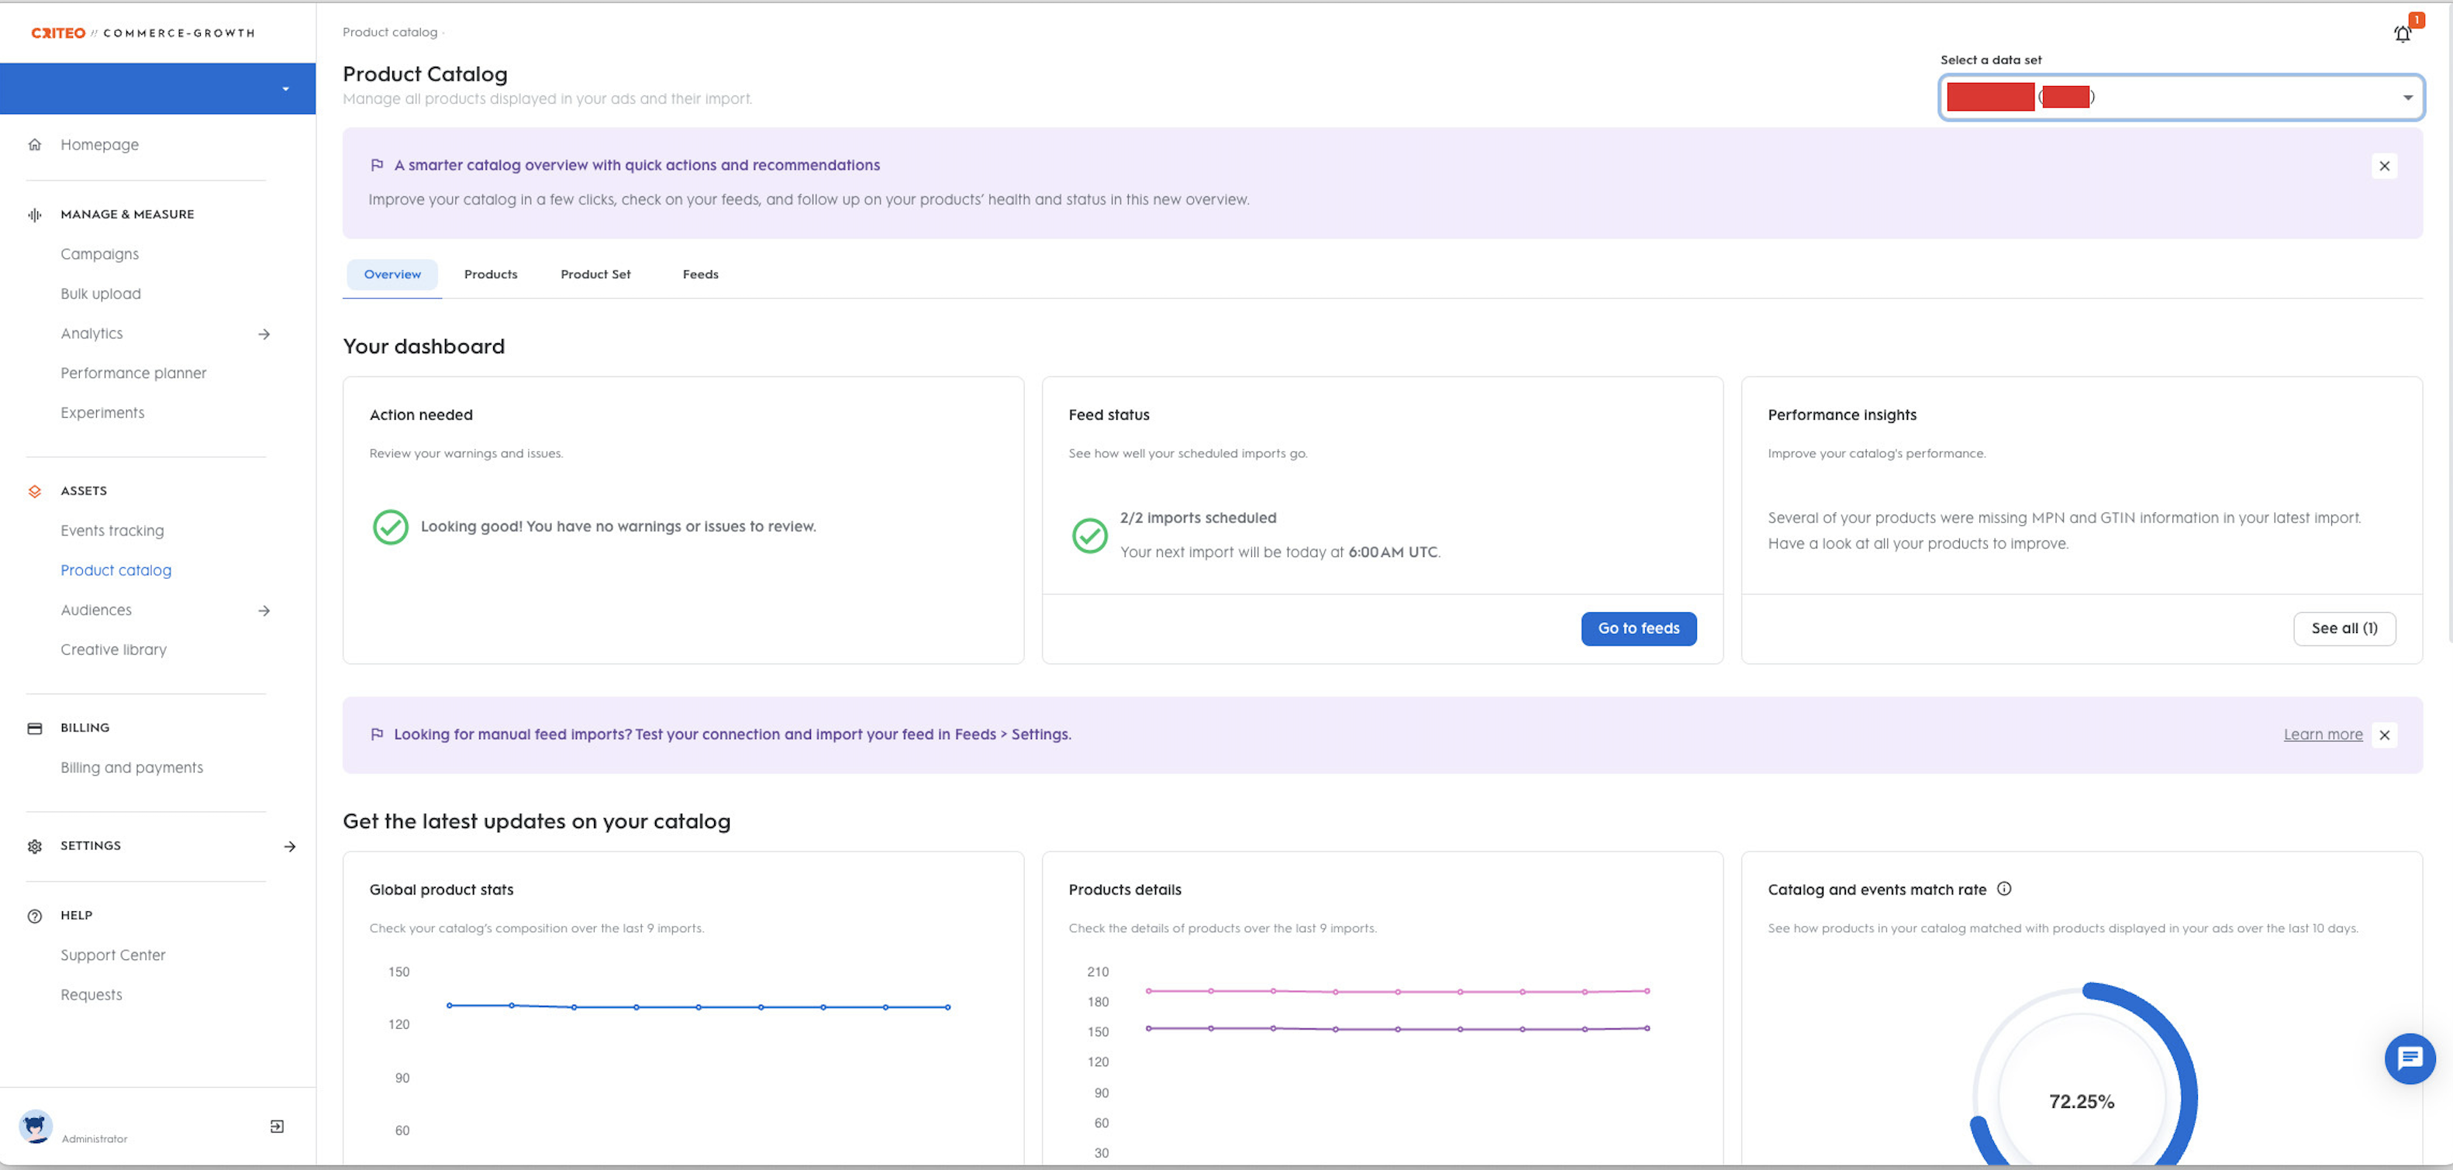Switch to the Feeds tab
The width and height of the screenshot is (2453, 1170).
coord(700,274)
